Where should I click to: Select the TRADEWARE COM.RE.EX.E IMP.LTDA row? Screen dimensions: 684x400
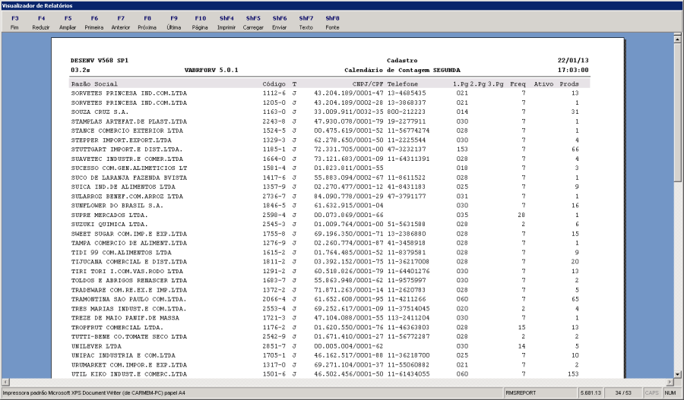tap(325, 290)
